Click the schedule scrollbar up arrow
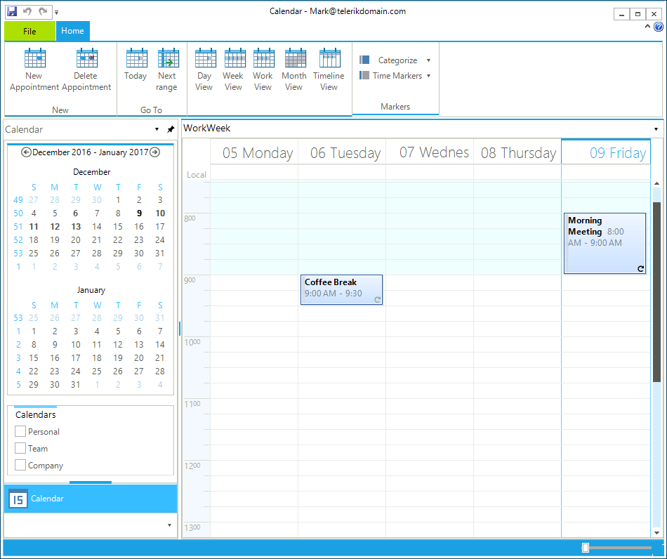 (x=656, y=183)
